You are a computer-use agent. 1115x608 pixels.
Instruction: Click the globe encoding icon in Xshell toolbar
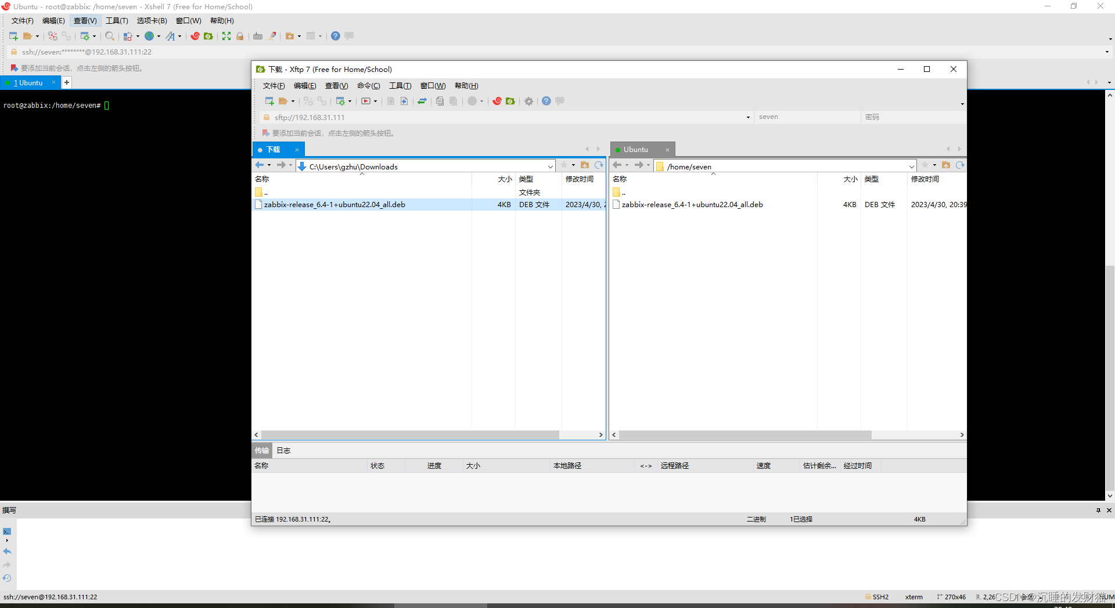[x=149, y=36]
